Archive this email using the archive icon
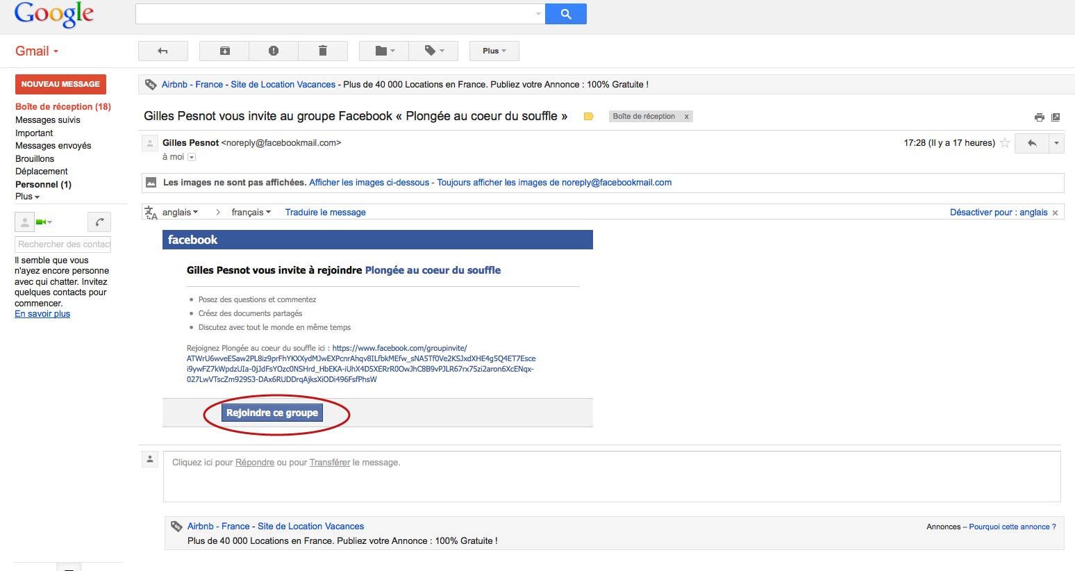1075x571 pixels. pyautogui.click(x=224, y=51)
